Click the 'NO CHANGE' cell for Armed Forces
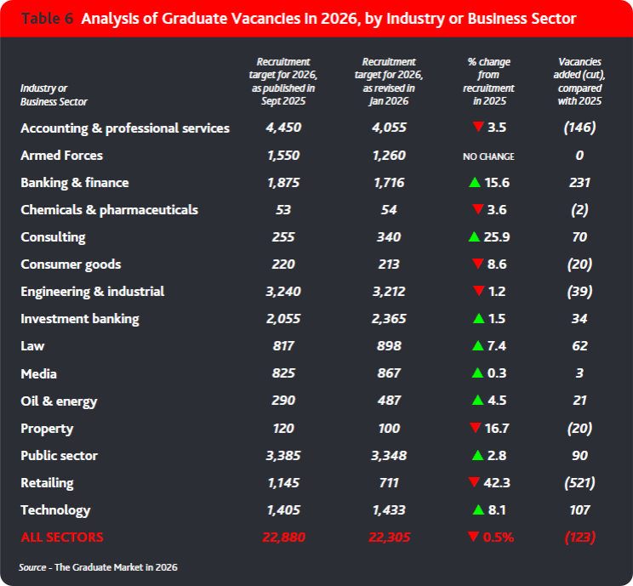 point(488,156)
